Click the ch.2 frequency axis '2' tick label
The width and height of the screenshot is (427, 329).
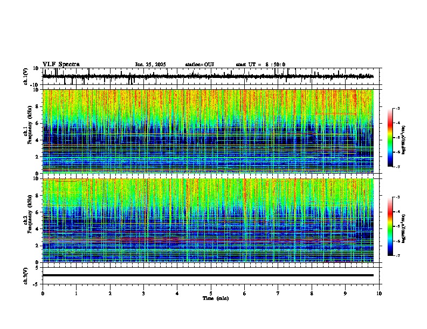[x=37, y=246]
